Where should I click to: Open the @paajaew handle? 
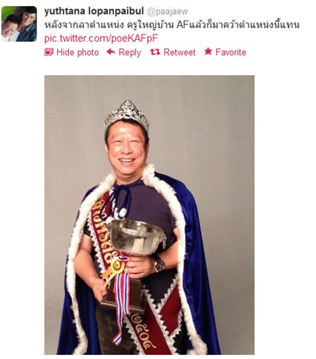[x=167, y=12]
